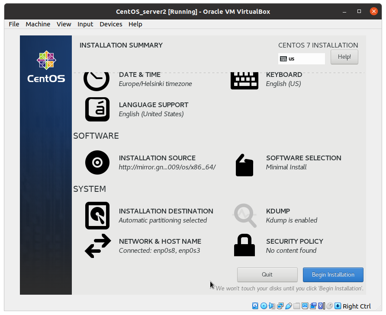Open the Date & Time clock icon

96,81
